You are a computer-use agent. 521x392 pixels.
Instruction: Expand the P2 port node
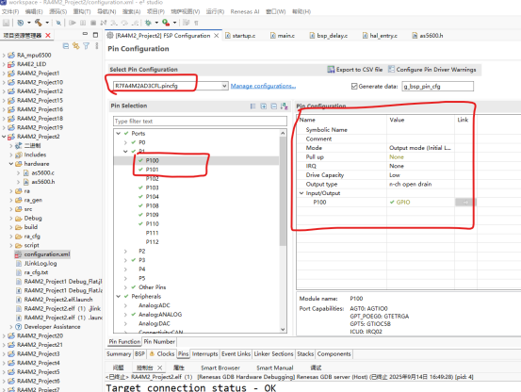click(x=125, y=252)
